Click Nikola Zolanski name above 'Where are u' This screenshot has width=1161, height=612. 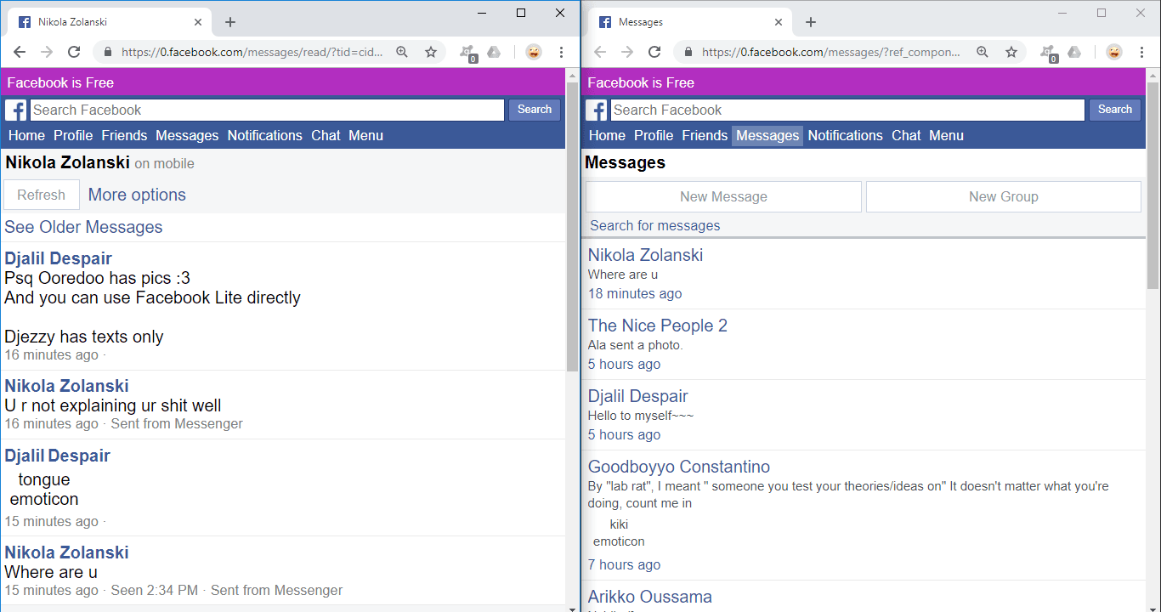66,552
